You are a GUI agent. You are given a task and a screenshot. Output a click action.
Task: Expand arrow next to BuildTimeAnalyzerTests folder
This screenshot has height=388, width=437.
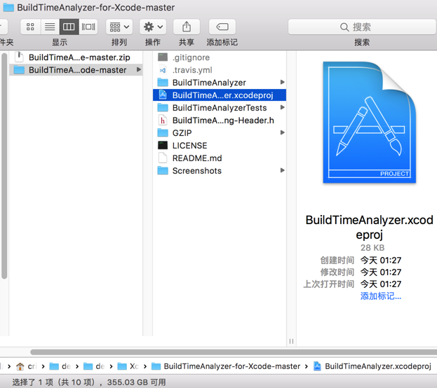tap(282, 107)
